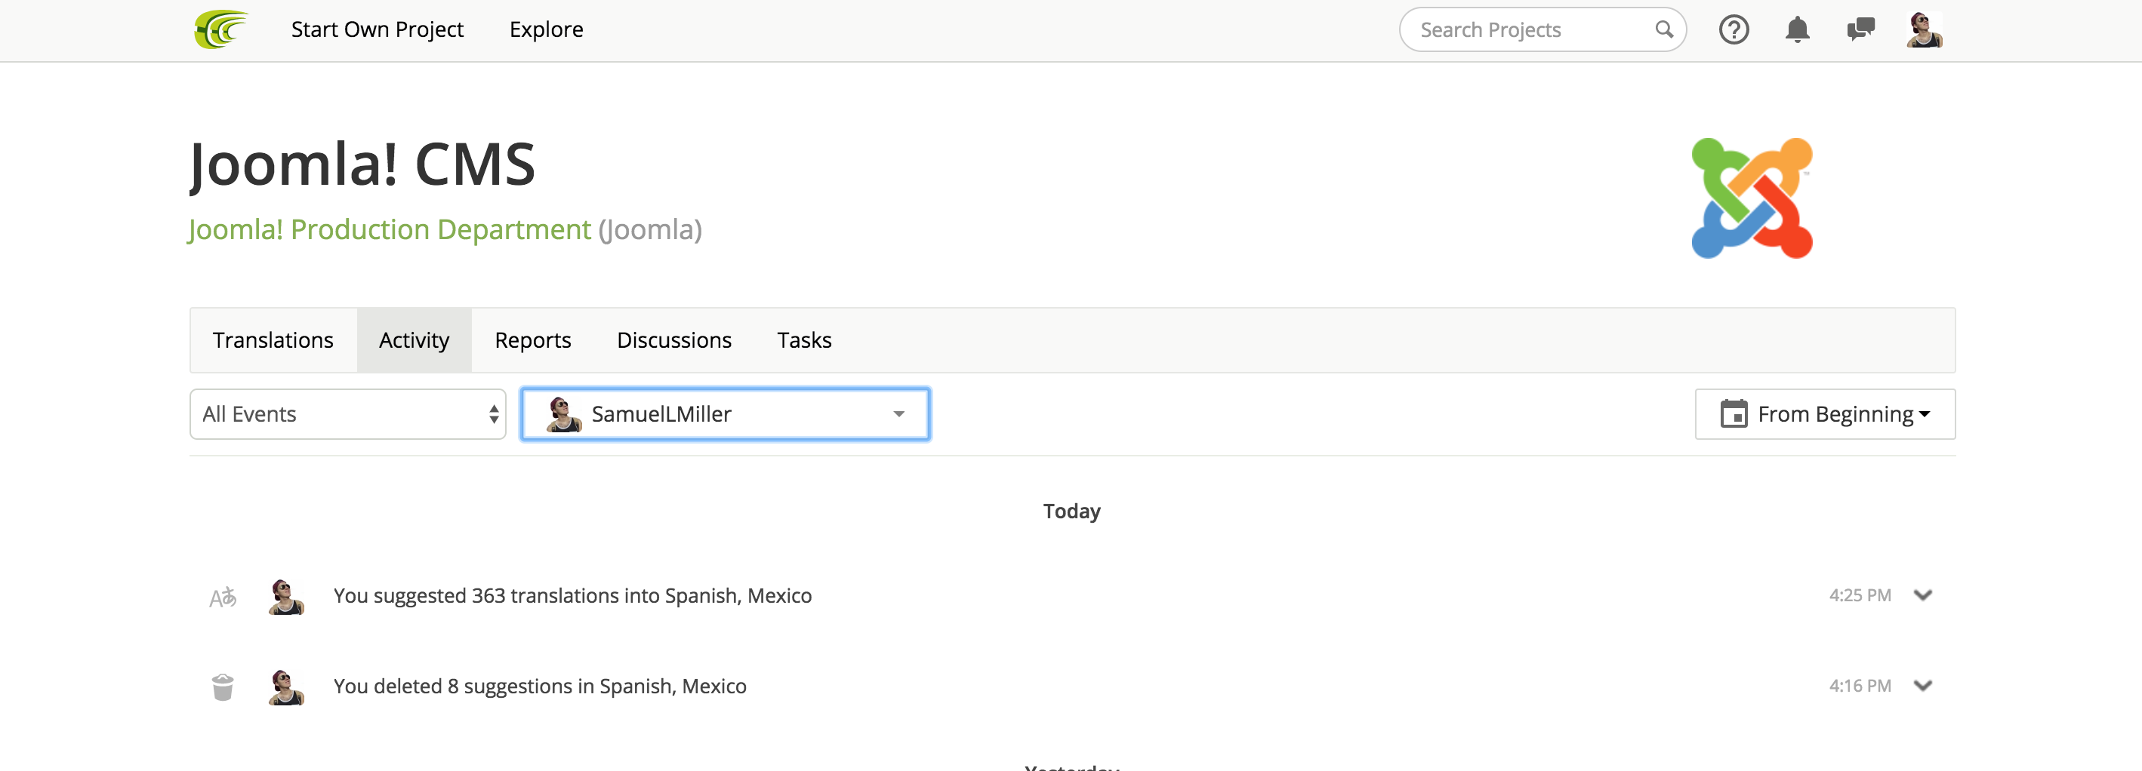Open the From Beginning date dropdown
Image resolution: width=2142 pixels, height=771 pixels.
[1824, 413]
